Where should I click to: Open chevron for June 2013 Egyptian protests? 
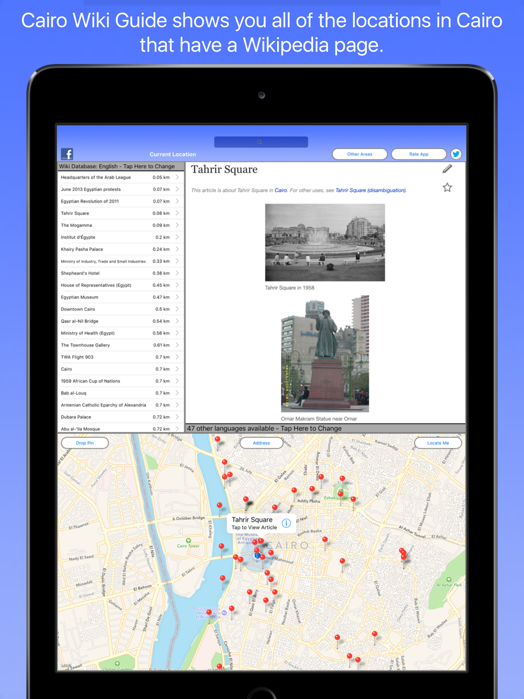click(x=177, y=189)
